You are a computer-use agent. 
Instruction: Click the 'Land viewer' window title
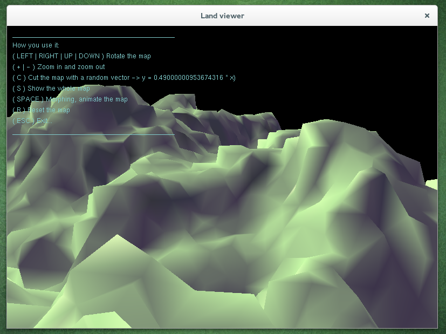(222, 16)
